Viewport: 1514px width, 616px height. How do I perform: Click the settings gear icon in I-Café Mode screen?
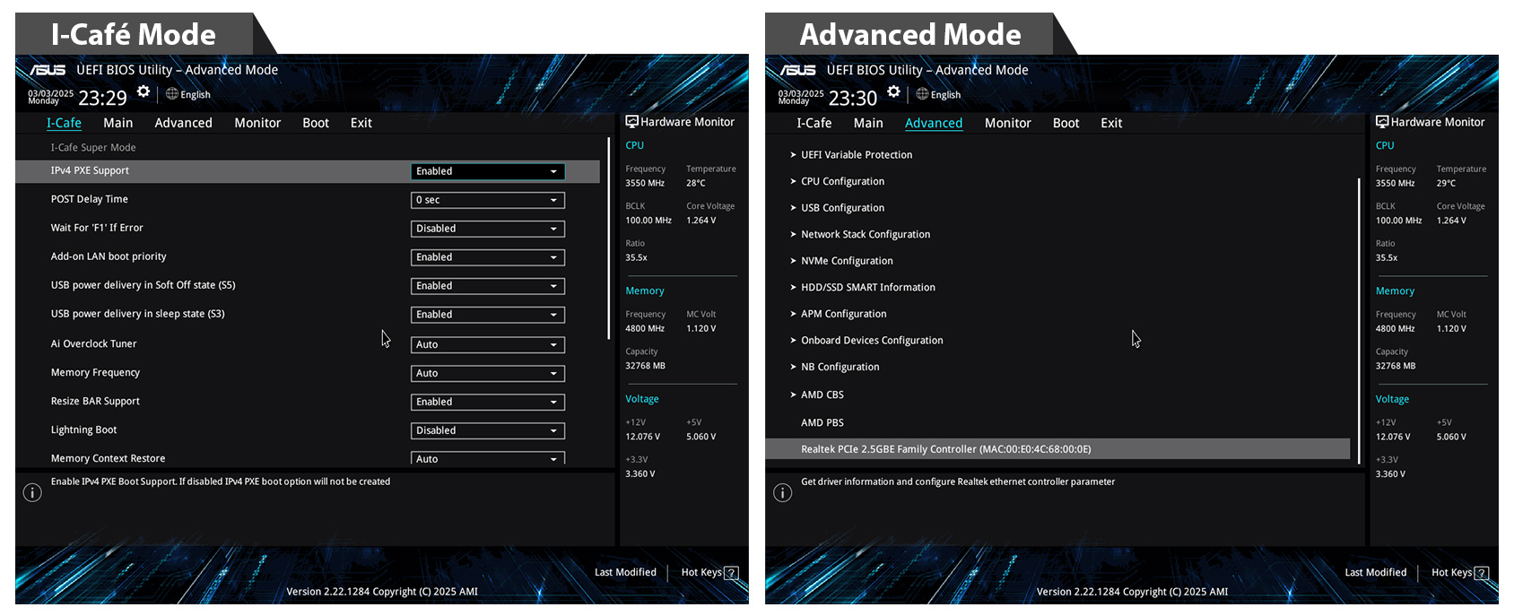click(144, 91)
